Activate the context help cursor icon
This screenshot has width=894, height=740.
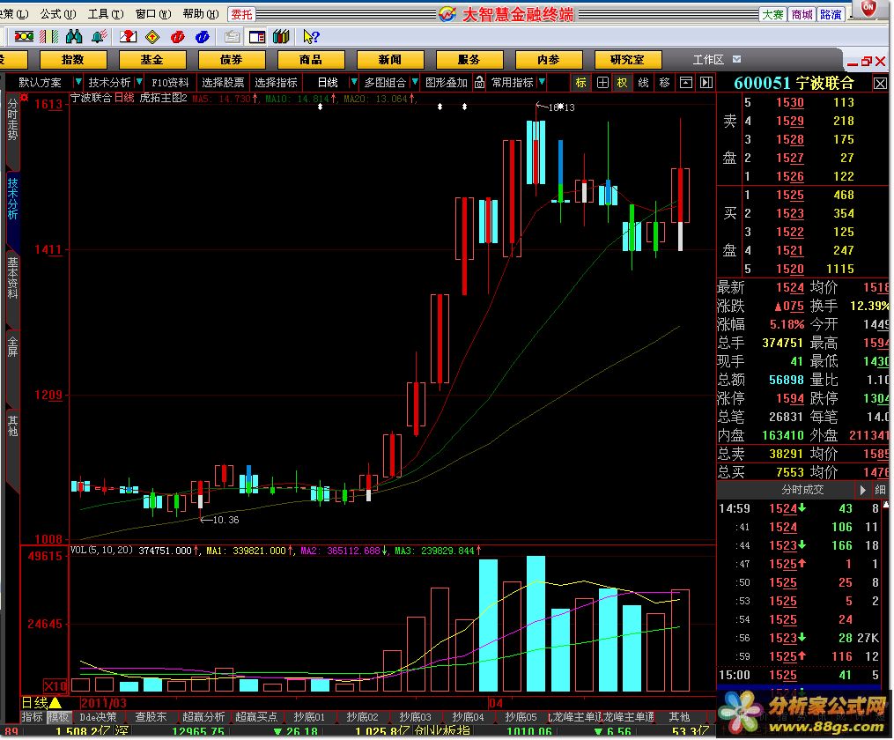pyautogui.click(x=311, y=37)
